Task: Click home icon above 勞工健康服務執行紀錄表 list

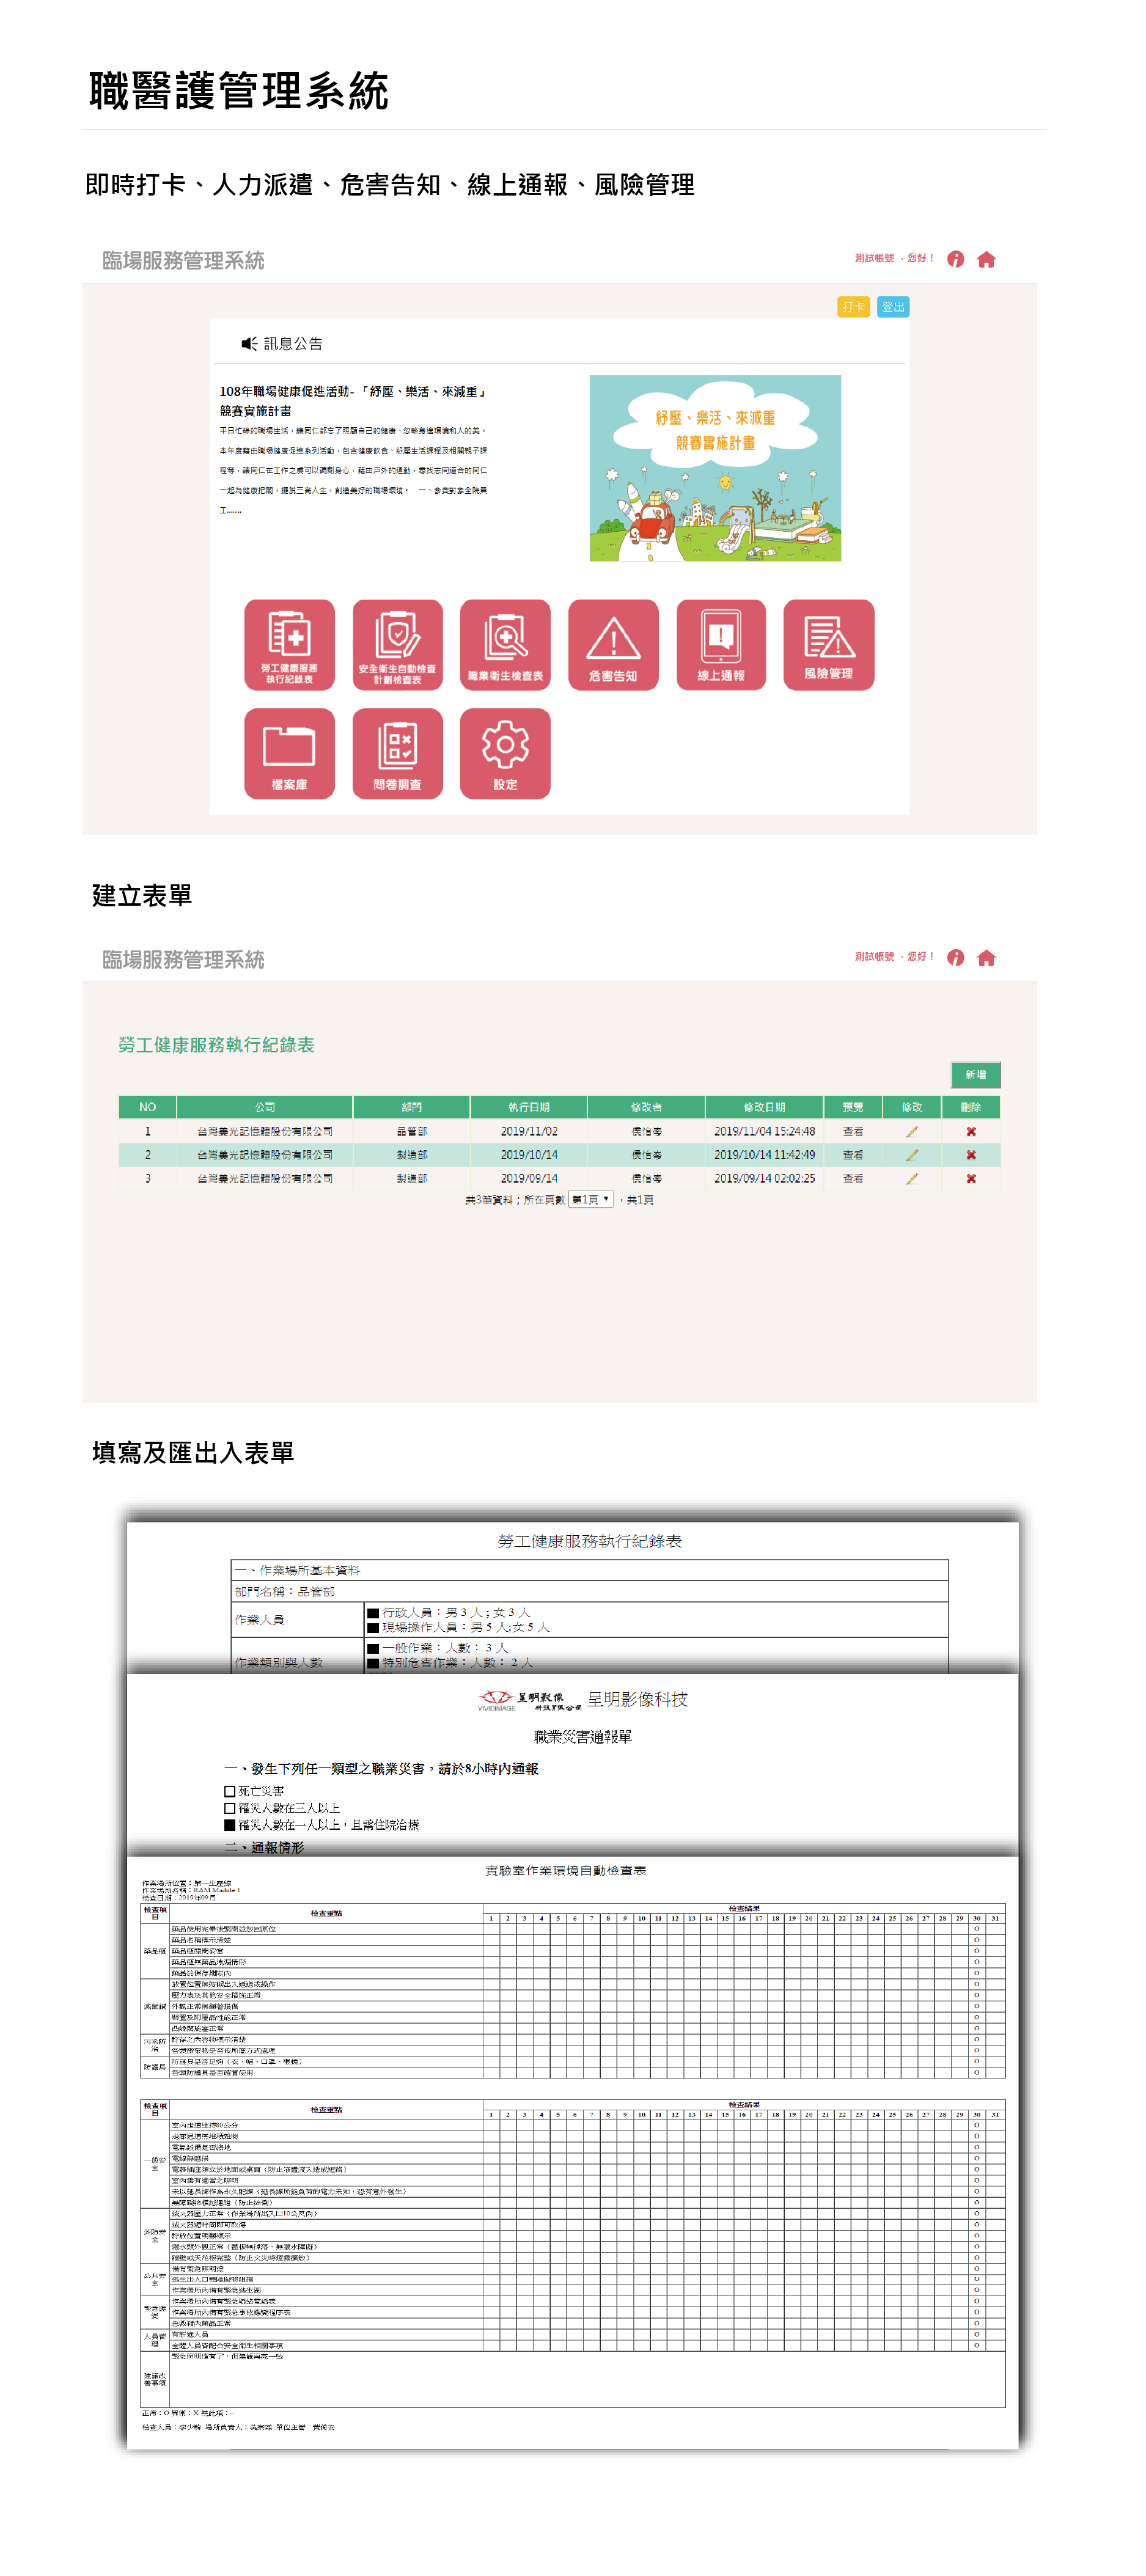Action: [986, 958]
